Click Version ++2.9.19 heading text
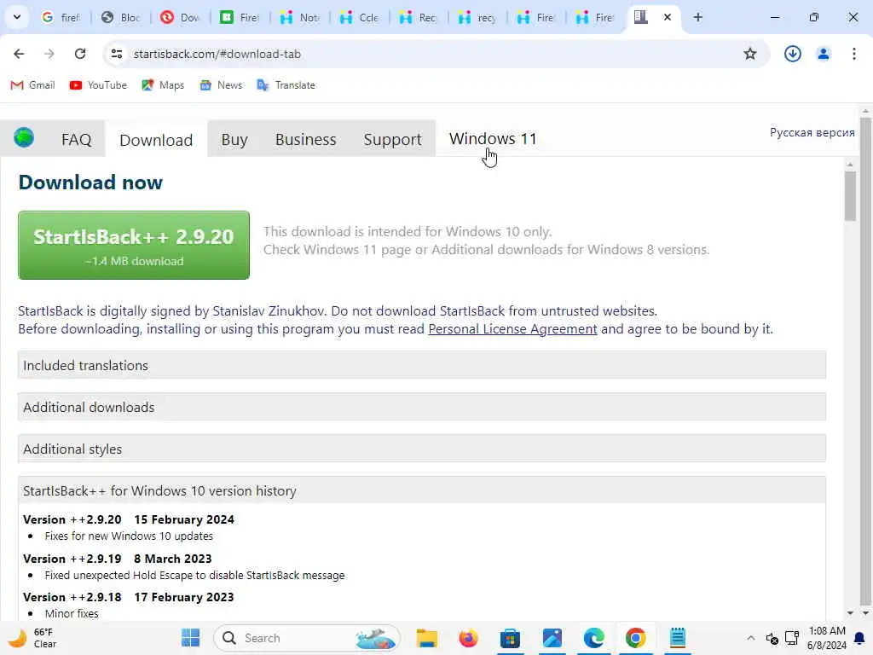This screenshot has width=873, height=655. click(x=118, y=559)
